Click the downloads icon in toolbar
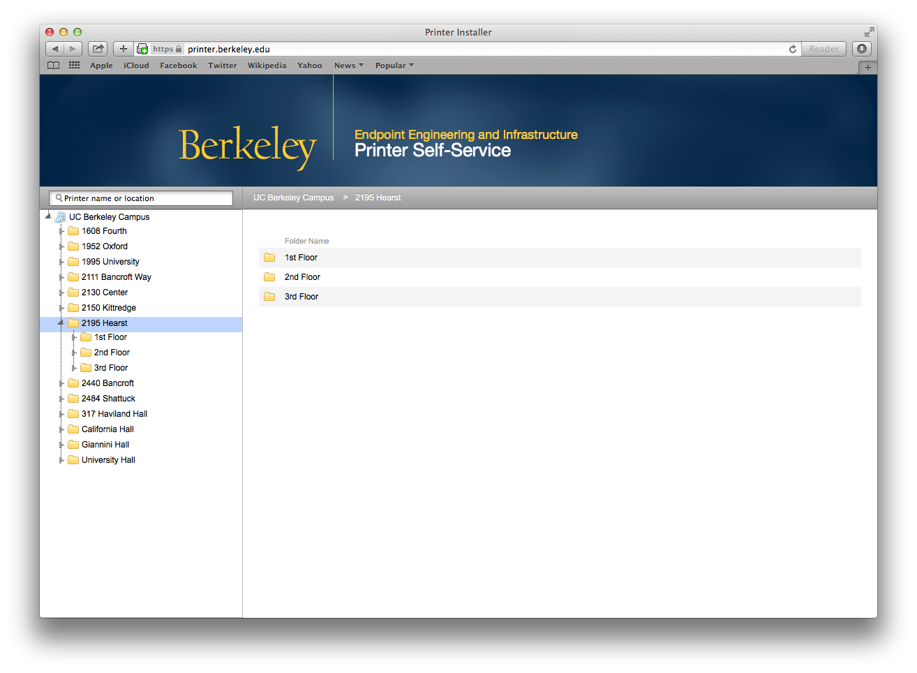917x673 pixels. pyautogui.click(x=862, y=49)
